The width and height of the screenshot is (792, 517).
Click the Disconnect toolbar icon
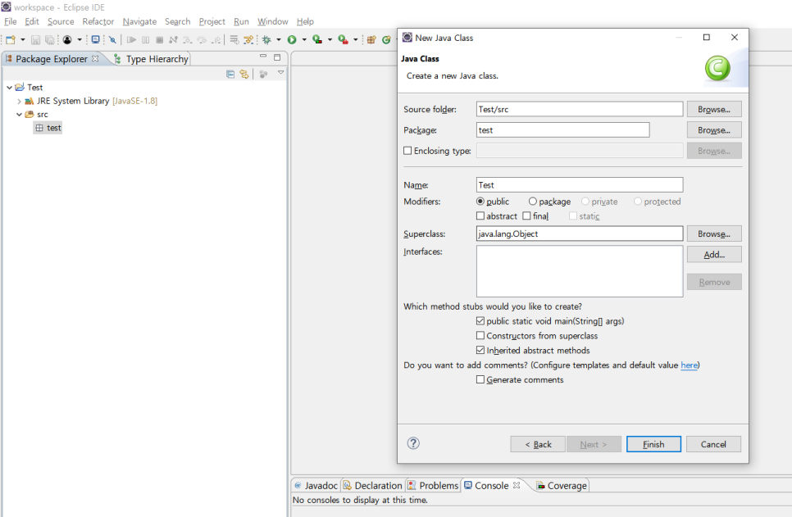click(x=173, y=40)
